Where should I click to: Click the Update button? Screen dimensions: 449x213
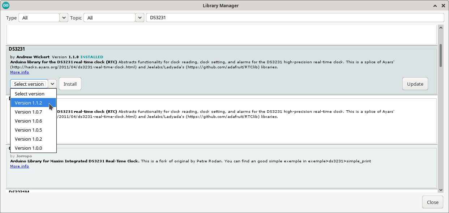point(415,84)
